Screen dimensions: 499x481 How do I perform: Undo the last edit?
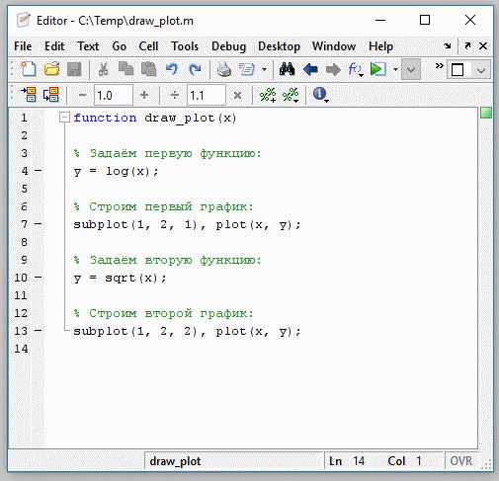click(x=172, y=69)
